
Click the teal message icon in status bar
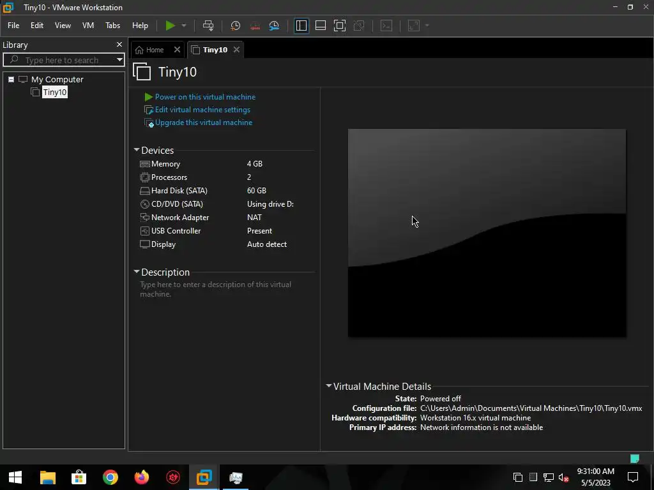coord(634,458)
